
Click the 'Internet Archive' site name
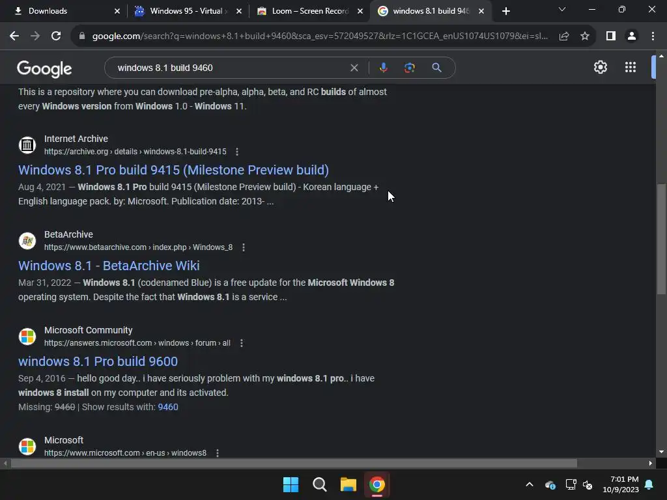[x=76, y=139]
